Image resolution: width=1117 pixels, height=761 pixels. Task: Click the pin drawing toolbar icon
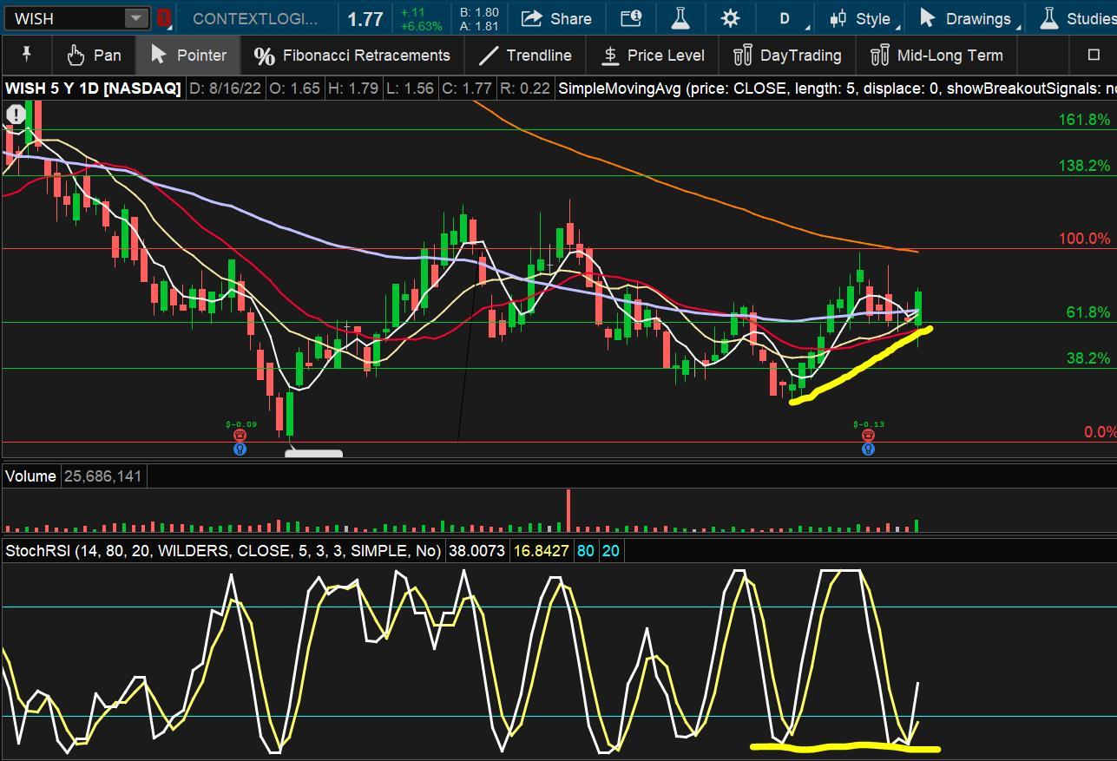click(x=26, y=55)
